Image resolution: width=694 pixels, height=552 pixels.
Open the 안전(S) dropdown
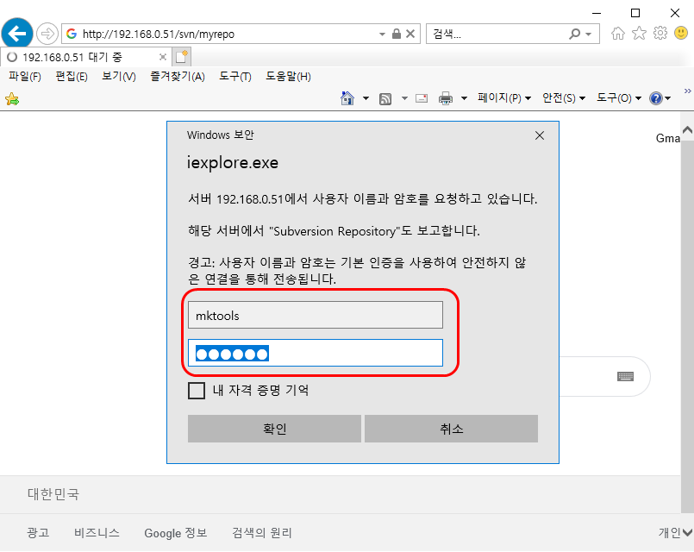click(x=564, y=97)
